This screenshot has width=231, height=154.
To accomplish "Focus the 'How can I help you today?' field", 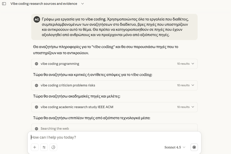I will 114,137.
